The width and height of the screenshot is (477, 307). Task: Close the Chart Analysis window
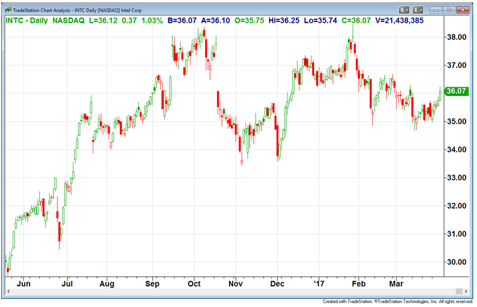coord(462,10)
